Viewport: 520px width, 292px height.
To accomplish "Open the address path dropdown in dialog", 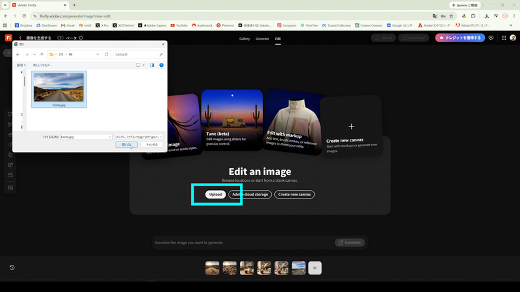I will click(97, 55).
